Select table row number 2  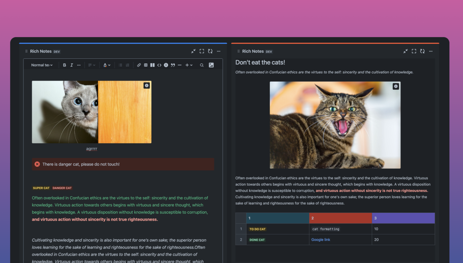(x=241, y=240)
